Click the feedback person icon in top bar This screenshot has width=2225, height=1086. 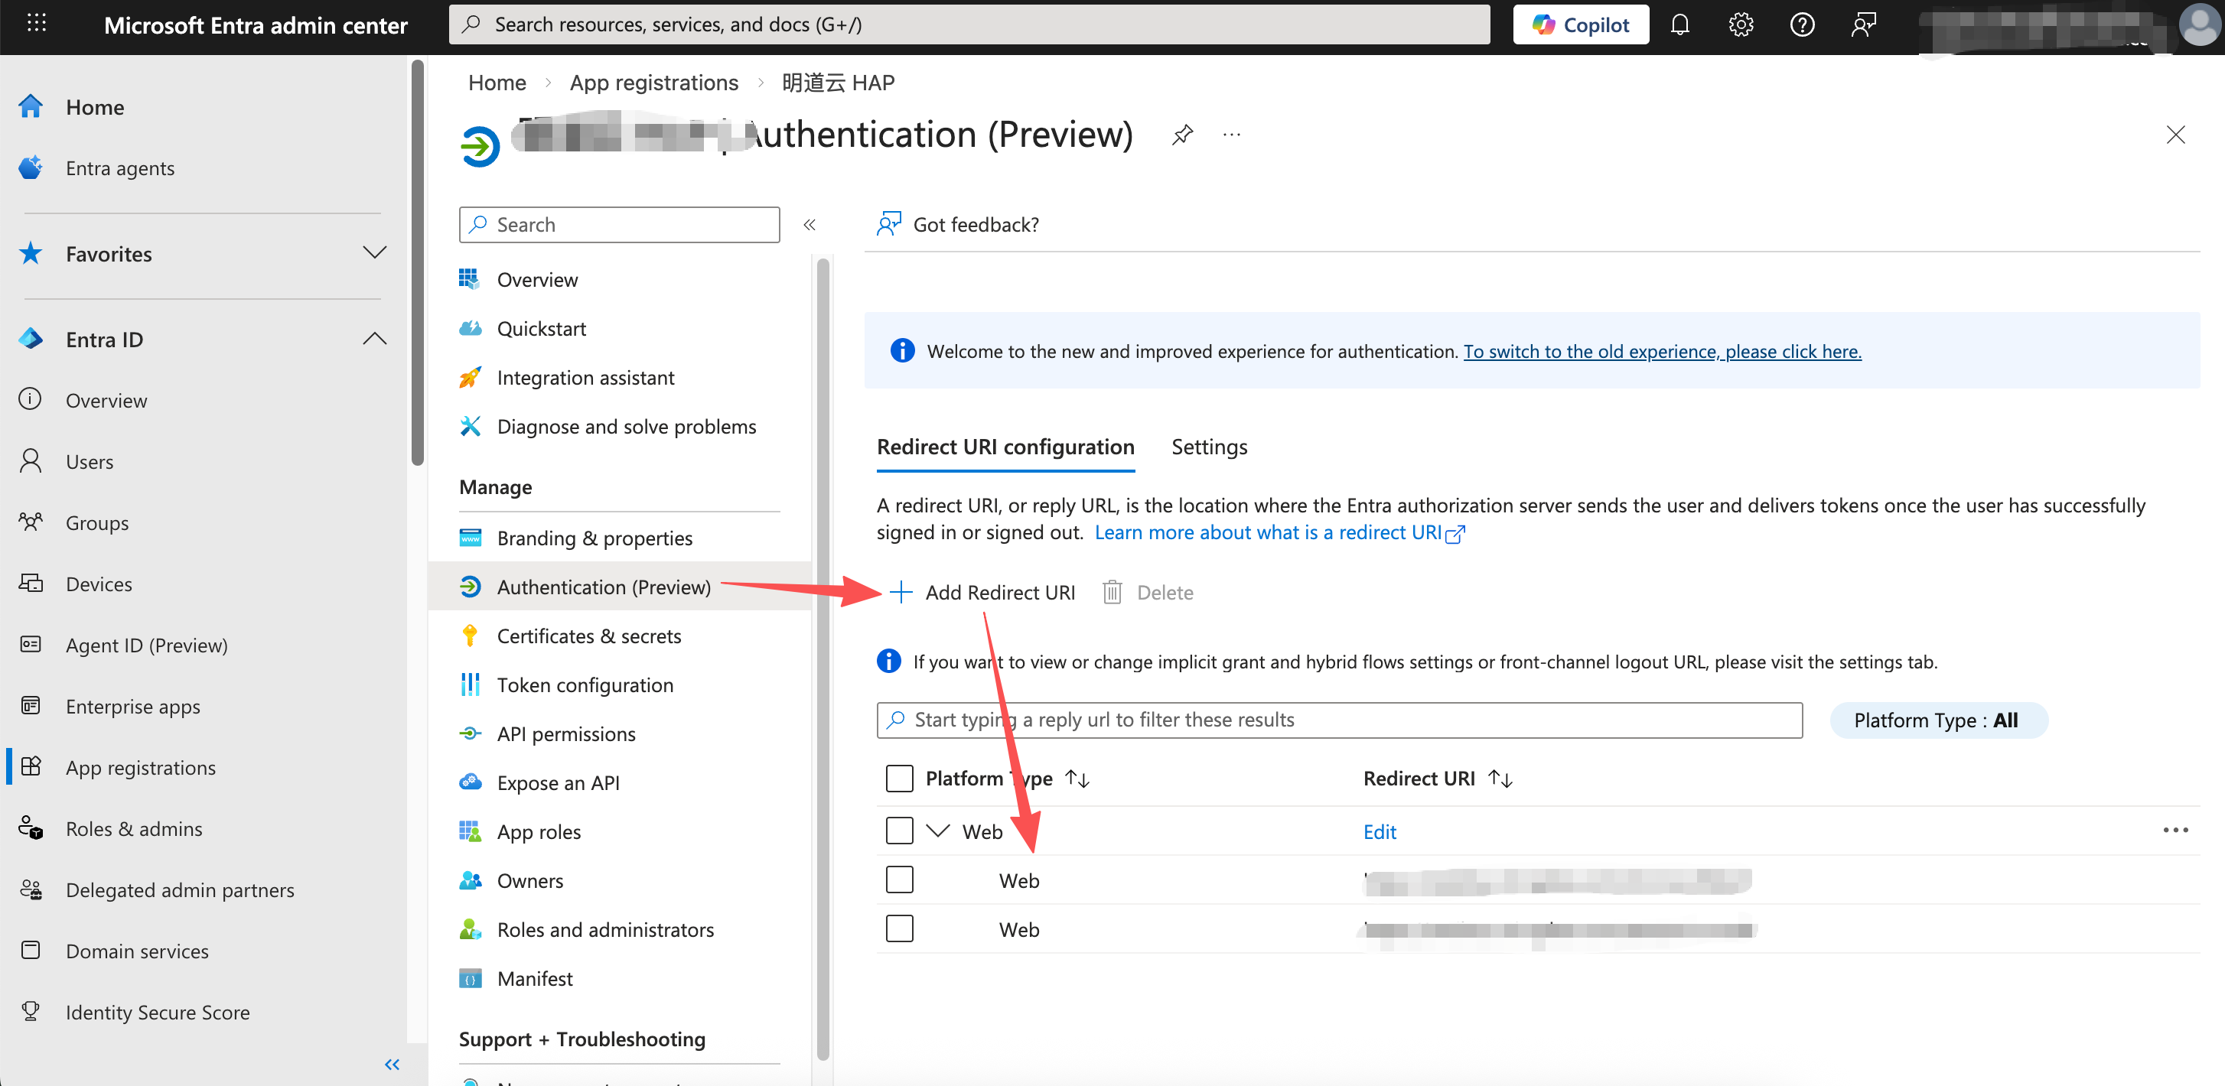point(1863,24)
